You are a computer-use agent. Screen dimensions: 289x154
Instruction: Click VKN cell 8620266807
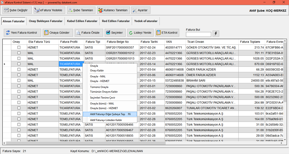pyautogui.click(x=175, y=108)
